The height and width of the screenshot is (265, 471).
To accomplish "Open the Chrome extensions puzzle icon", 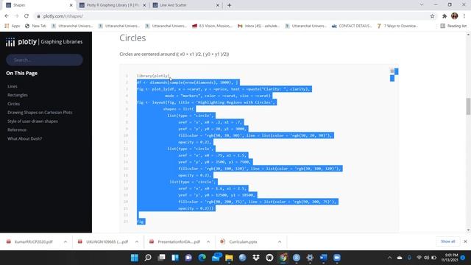I will (445, 16).
